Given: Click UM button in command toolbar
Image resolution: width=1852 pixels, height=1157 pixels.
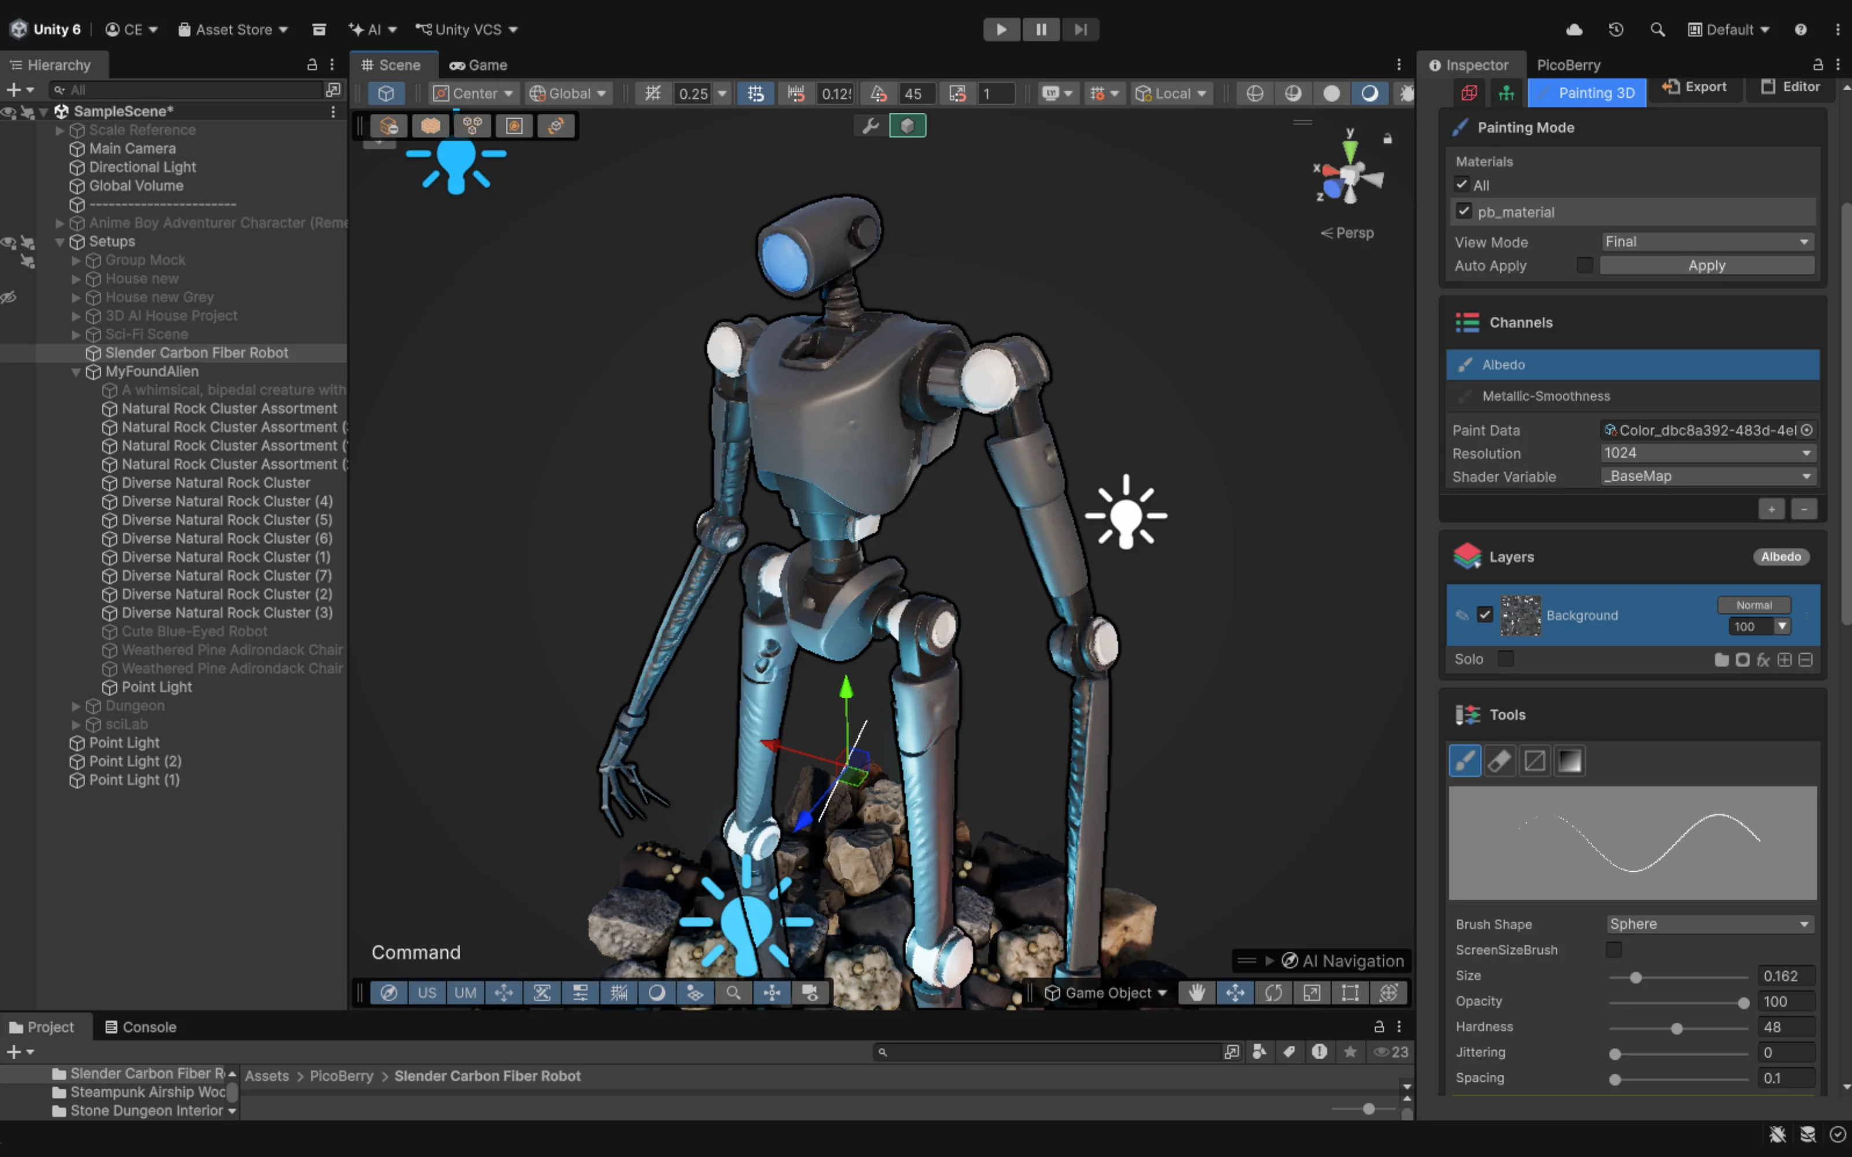Looking at the screenshot, I should 465,993.
